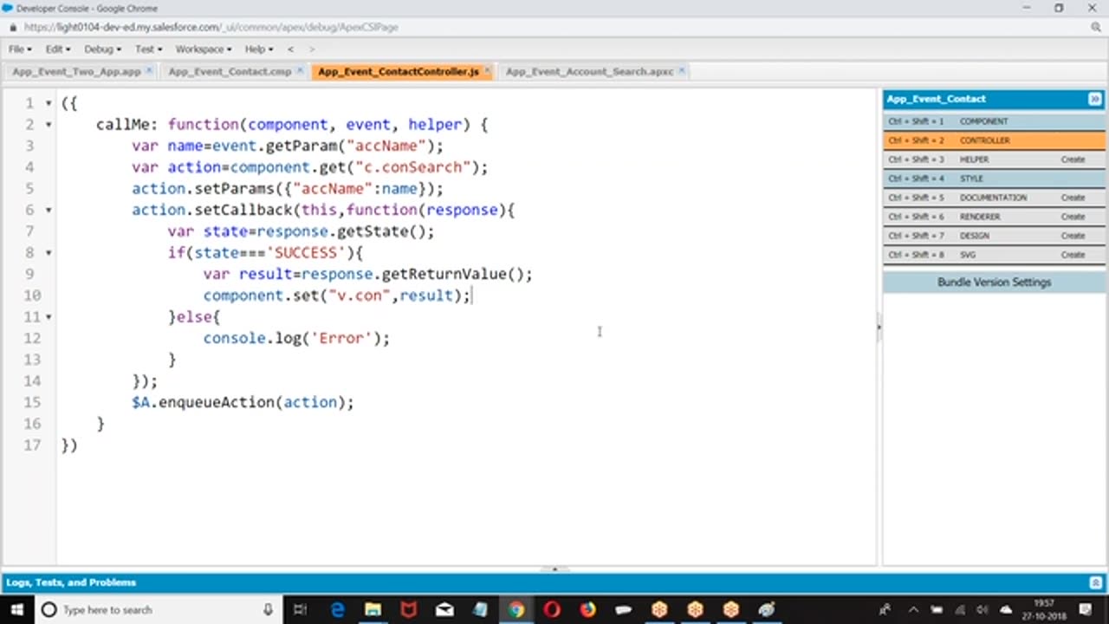Click the sidebar splitter collapse handle

879,328
